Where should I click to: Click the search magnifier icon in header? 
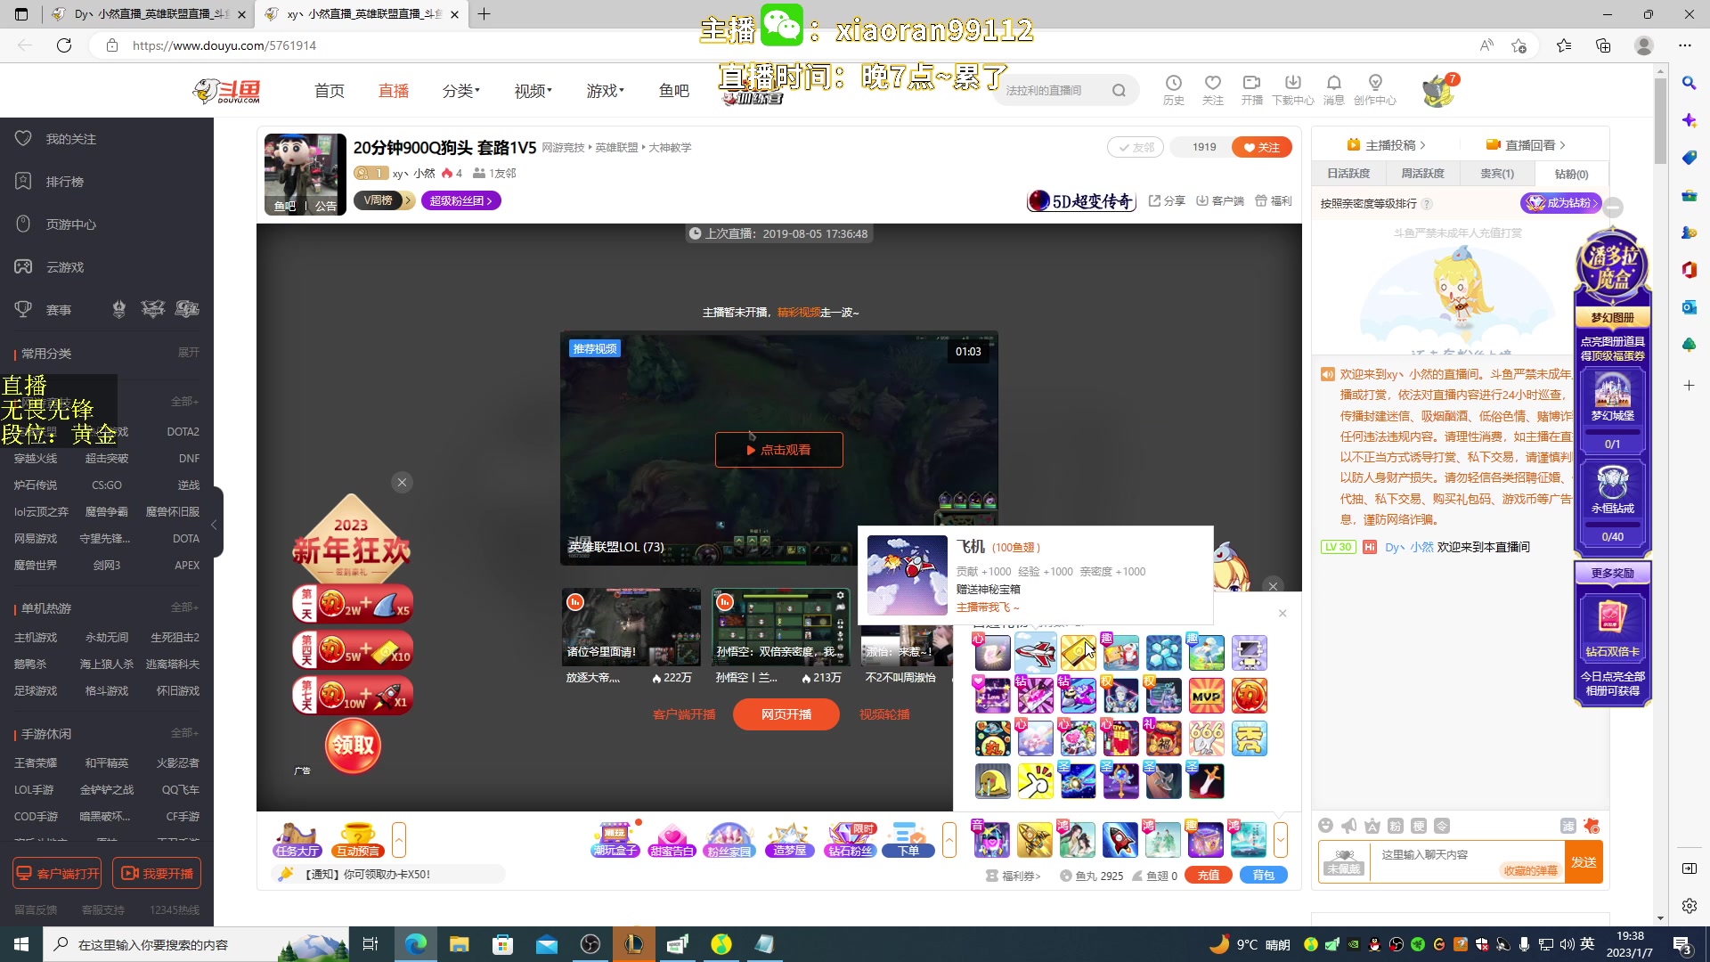click(1120, 90)
